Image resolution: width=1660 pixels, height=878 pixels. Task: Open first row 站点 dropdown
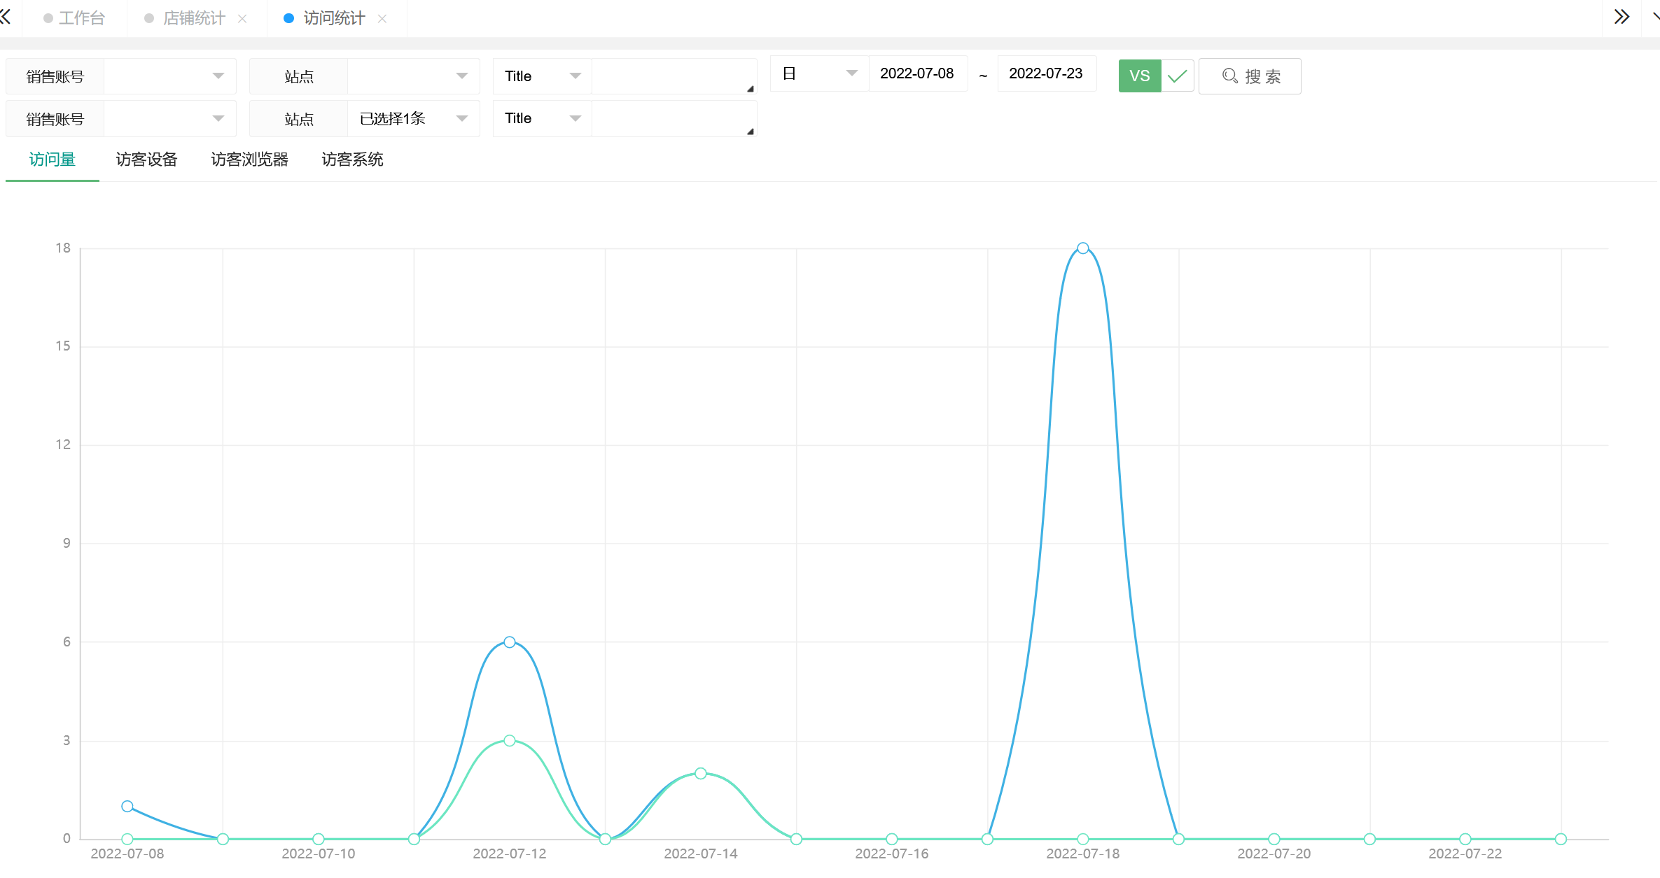(414, 76)
